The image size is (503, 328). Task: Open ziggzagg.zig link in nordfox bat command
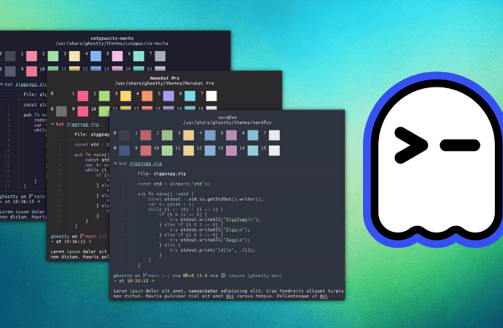click(146, 163)
